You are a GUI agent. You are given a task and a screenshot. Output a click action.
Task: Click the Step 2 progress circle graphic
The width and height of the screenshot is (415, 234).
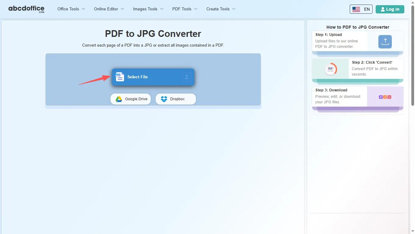(331, 69)
